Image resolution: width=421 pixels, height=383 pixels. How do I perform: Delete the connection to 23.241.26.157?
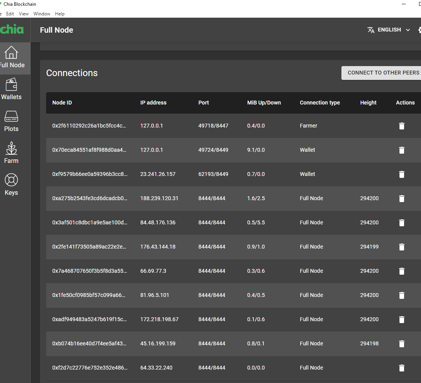[402, 174]
